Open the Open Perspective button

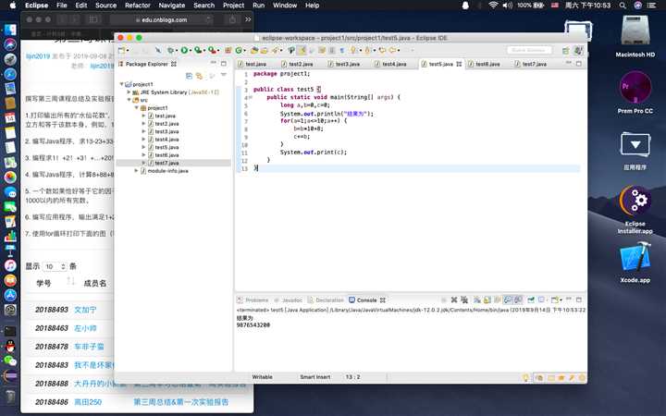coord(566,51)
